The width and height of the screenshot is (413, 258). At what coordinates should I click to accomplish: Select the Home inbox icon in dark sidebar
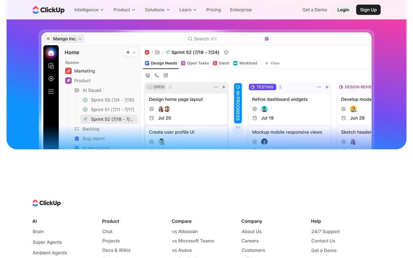[51, 53]
